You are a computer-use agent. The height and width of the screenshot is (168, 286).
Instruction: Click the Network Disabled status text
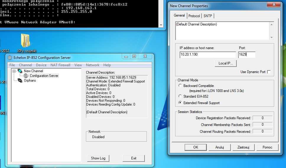point(98,137)
